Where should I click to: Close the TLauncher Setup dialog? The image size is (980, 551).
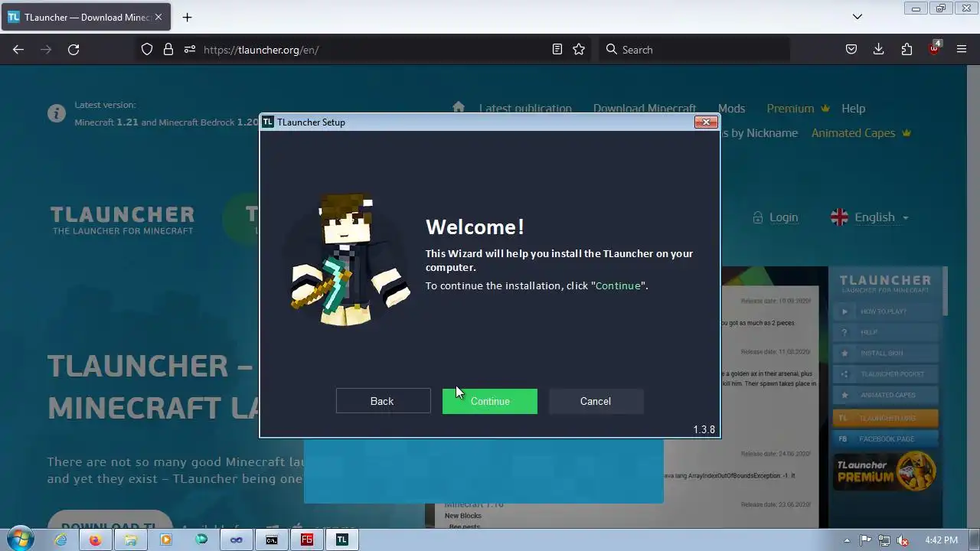click(x=706, y=122)
